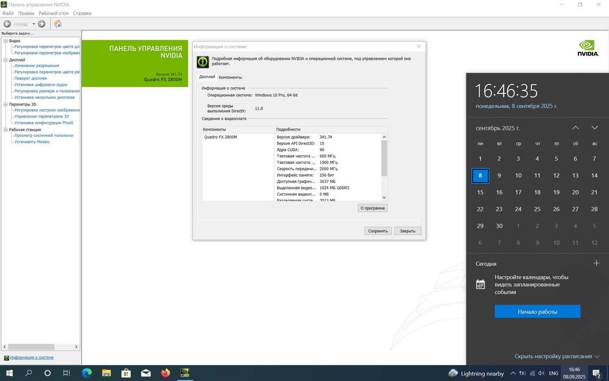This screenshot has width=609, height=381.
Task: Open the Справка menu
Action: click(x=82, y=13)
